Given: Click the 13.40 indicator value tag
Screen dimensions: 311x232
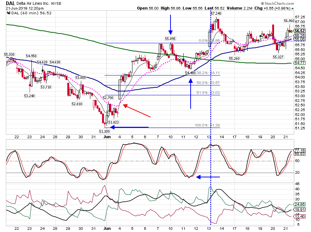Looking at the screenshot, I should coord(300,216).
